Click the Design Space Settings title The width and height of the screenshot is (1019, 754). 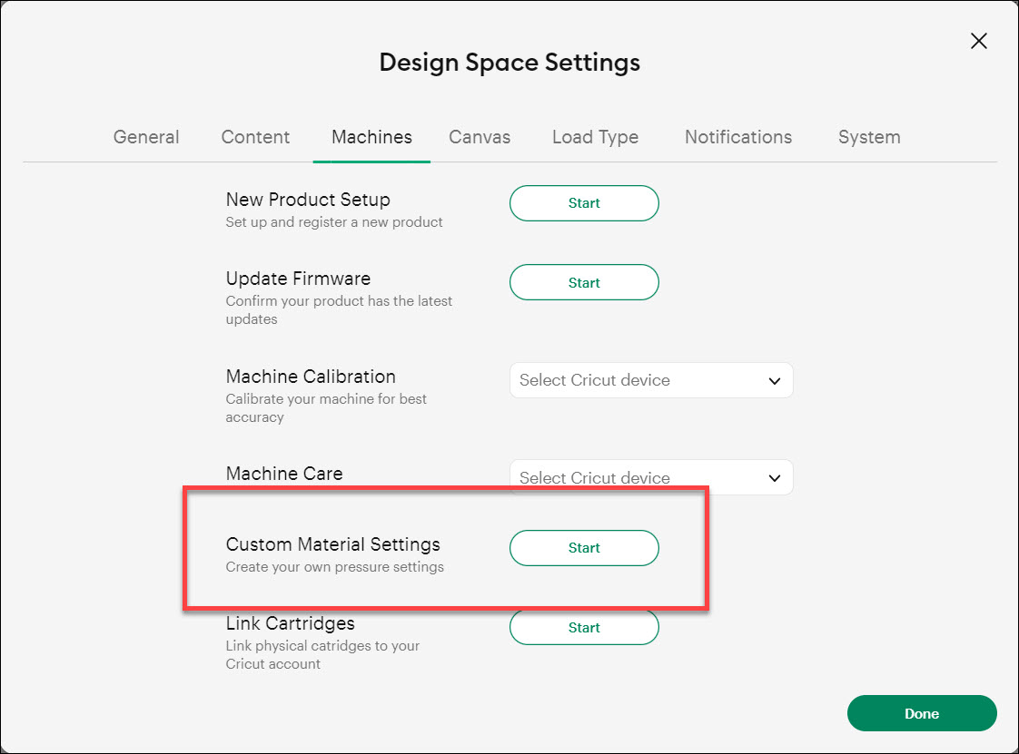click(509, 62)
